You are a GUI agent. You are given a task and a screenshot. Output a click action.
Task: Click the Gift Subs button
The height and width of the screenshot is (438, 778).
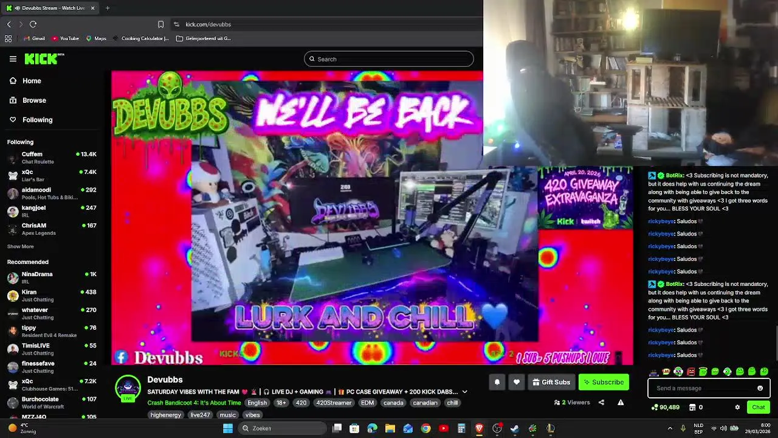point(551,382)
